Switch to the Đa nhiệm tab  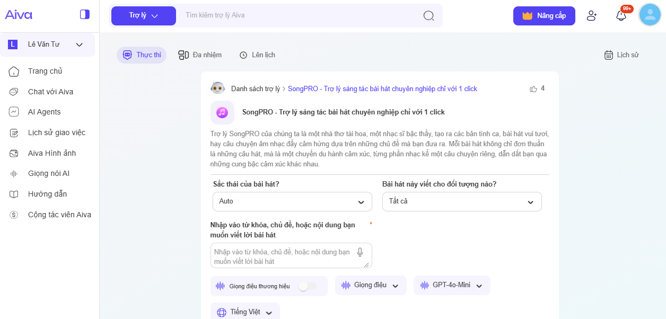click(200, 55)
